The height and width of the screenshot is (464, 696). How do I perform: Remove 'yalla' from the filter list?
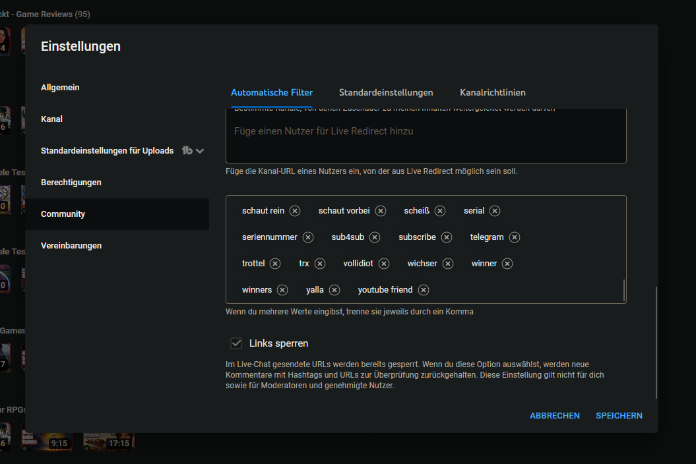(x=334, y=290)
